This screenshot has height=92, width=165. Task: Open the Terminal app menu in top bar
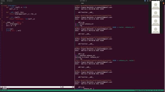click(10, 1)
